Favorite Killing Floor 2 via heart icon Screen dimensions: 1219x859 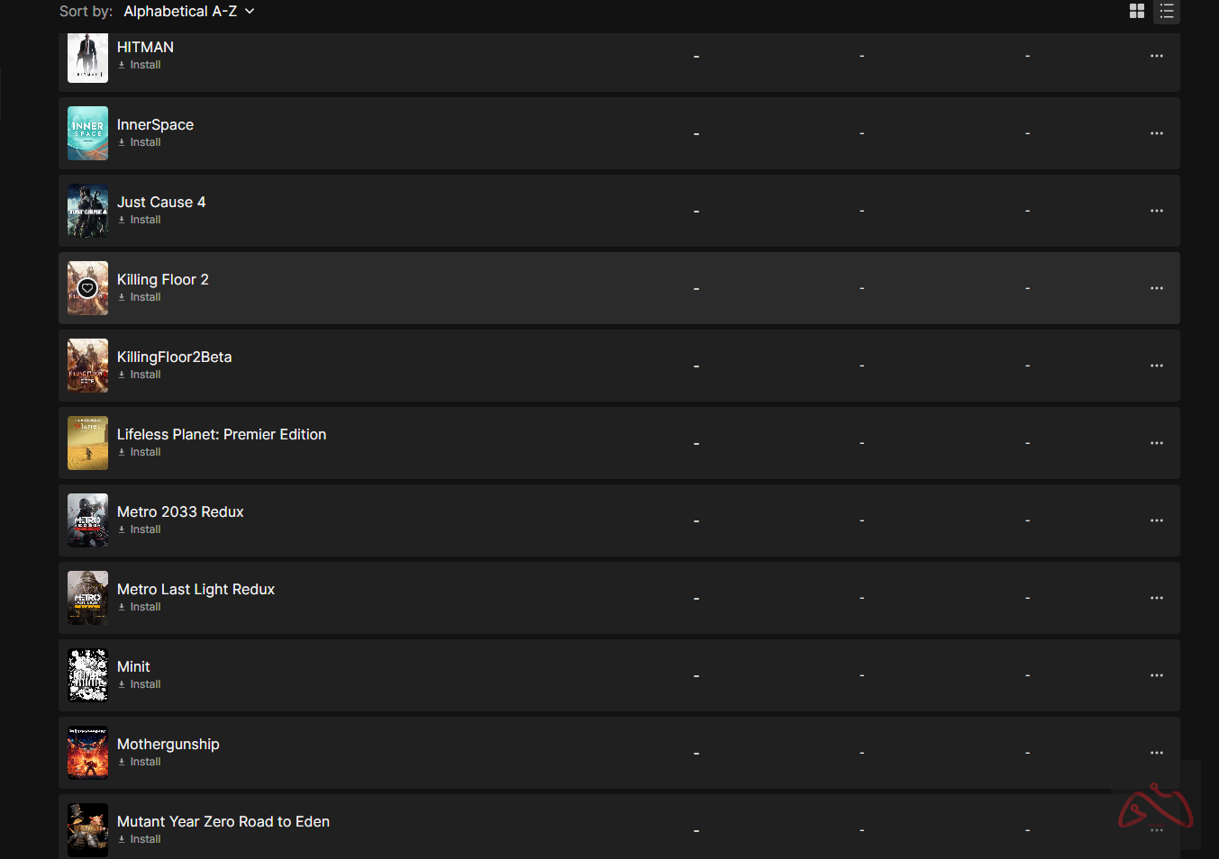click(87, 288)
